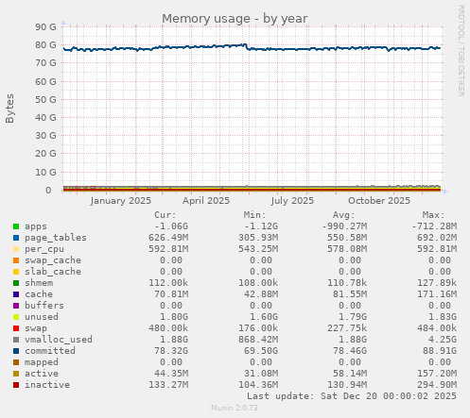Click the 'Last update' timestamp line
The image size is (470, 418).
point(352,396)
